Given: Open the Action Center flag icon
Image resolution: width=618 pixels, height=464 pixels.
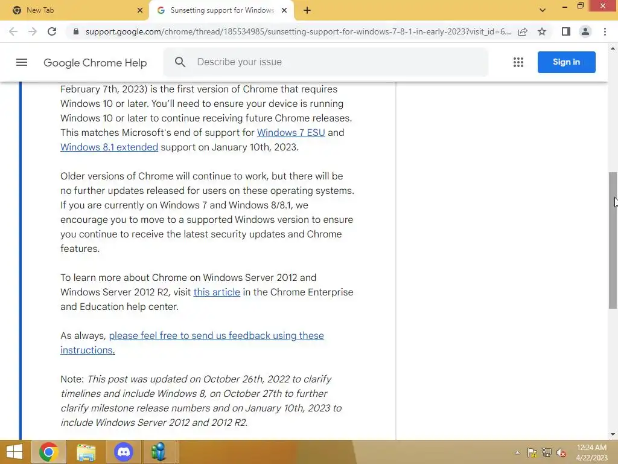Looking at the screenshot, I should tap(532, 453).
